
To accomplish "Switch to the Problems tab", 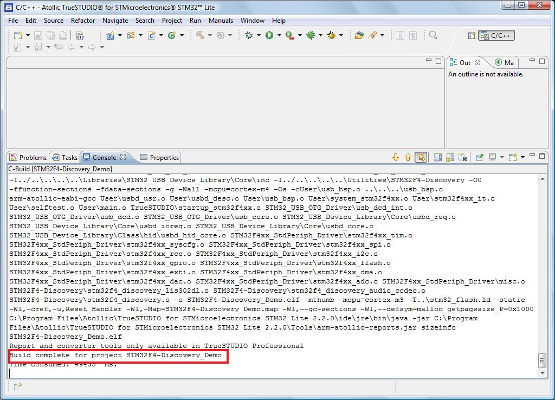I will pyautogui.click(x=28, y=158).
